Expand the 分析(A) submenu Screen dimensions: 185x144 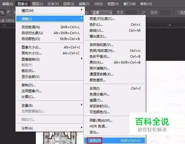[50, 128]
